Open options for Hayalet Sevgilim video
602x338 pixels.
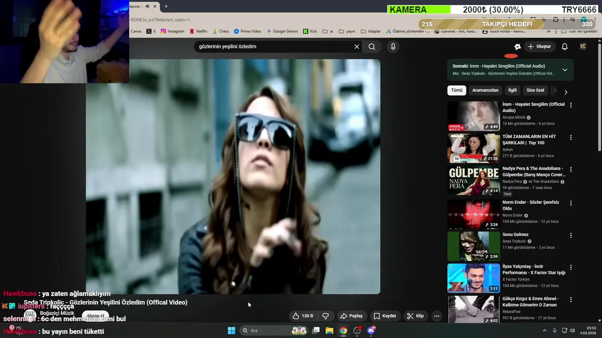click(571, 106)
